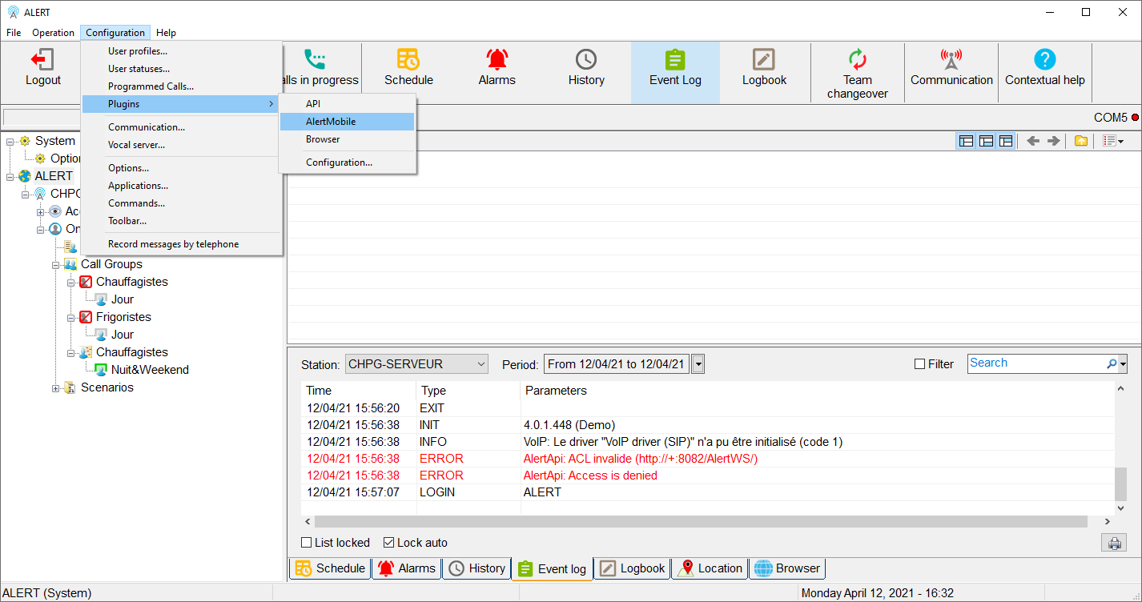This screenshot has height=602, width=1142.
Task: Enable the Filter checkbox
Action: (920, 364)
